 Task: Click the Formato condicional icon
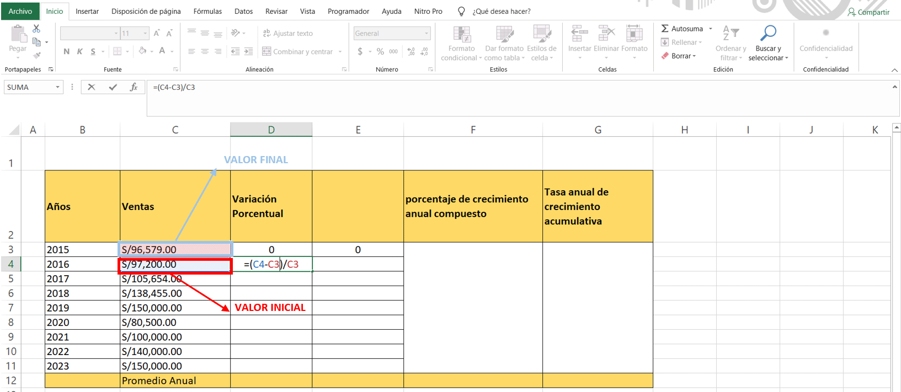tap(462, 34)
